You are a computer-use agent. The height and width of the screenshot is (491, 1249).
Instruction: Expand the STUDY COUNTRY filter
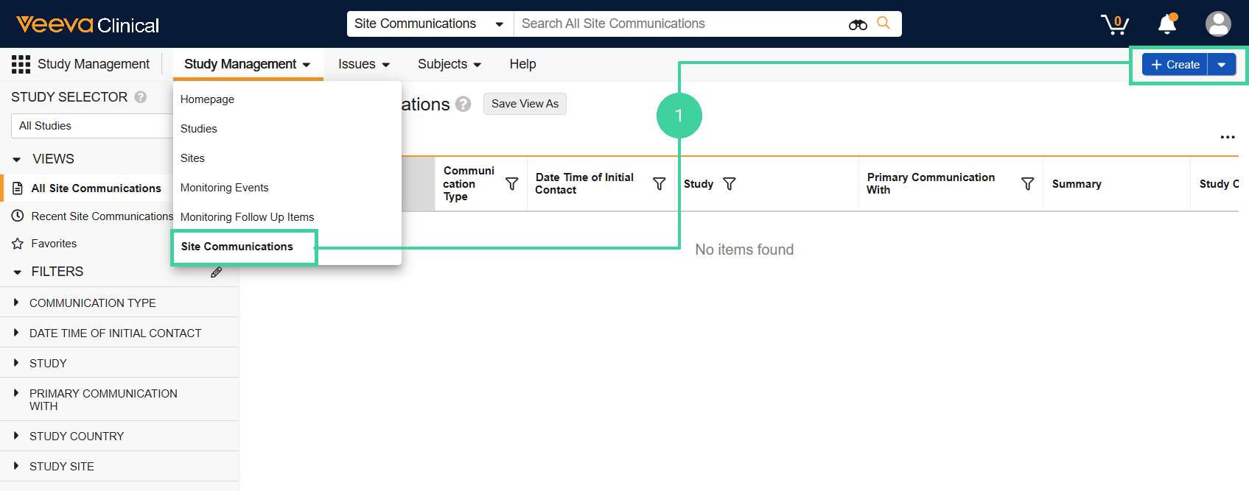tap(16, 436)
